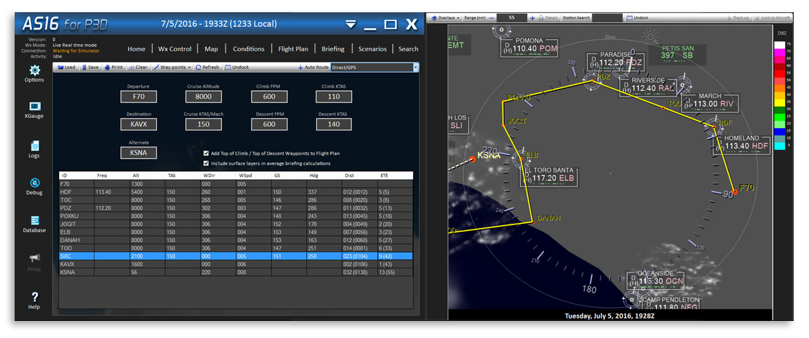Click the Destination field KAVX
The width and height of the screenshot is (809, 338).
point(138,124)
